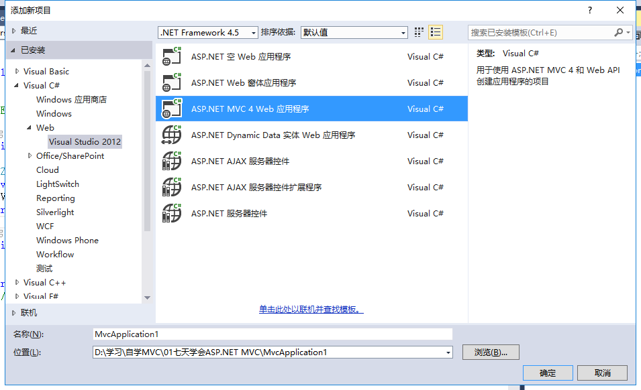This screenshot has width=641, height=390.
Task: Collapse the 已安装 section
Action: pos(13,50)
